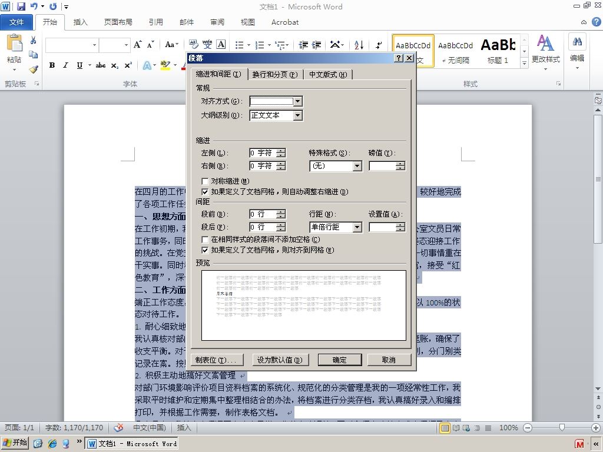
Task: Apply subscript formatting
Action: click(x=115, y=65)
